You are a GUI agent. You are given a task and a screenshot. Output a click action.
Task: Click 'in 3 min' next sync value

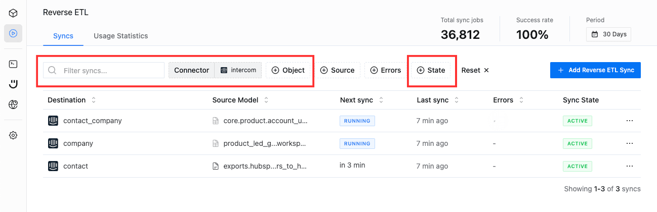[x=352, y=165]
